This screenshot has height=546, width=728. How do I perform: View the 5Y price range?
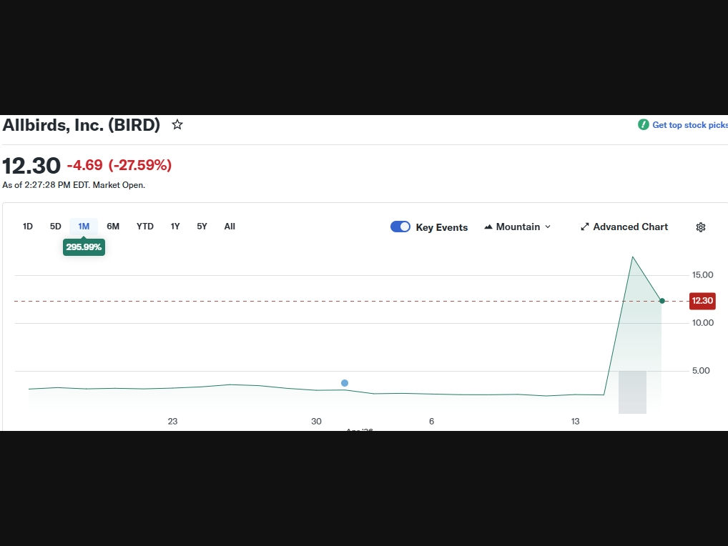tap(202, 227)
